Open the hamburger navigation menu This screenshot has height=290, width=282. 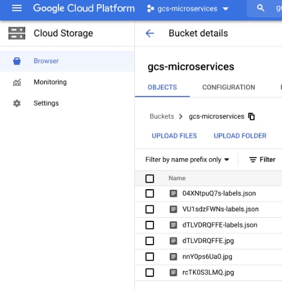pos(17,8)
